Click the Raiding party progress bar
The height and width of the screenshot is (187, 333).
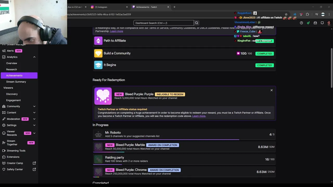pyautogui.click(x=184, y=164)
